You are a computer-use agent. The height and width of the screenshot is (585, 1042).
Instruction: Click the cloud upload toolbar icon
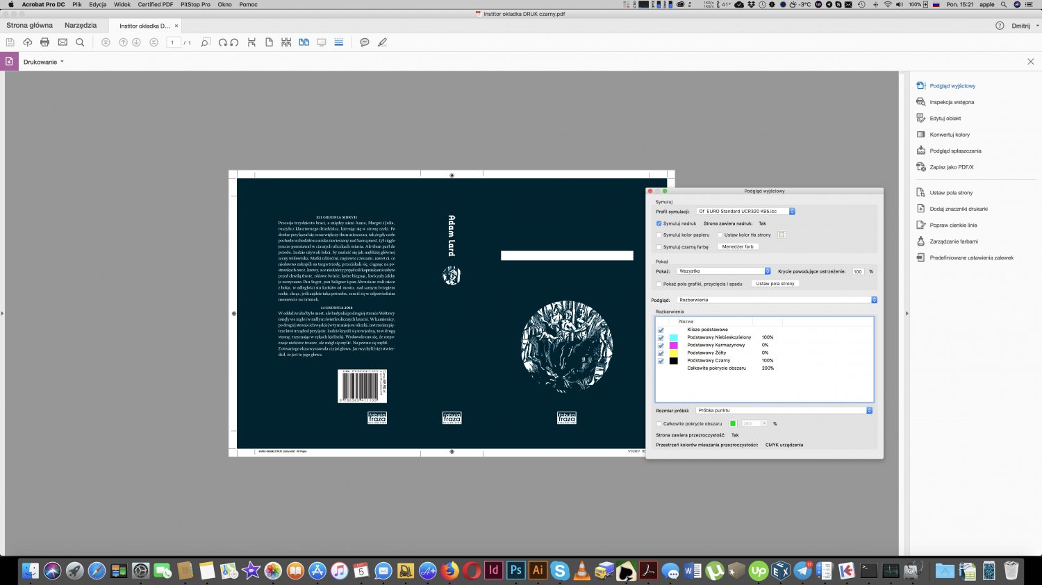tap(28, 42)
